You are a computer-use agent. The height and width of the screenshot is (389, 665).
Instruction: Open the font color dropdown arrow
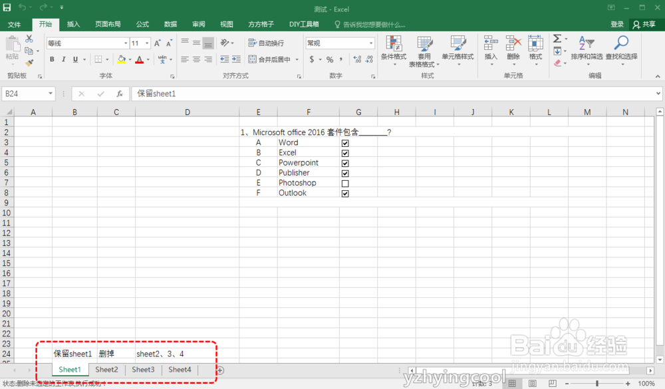148,59
